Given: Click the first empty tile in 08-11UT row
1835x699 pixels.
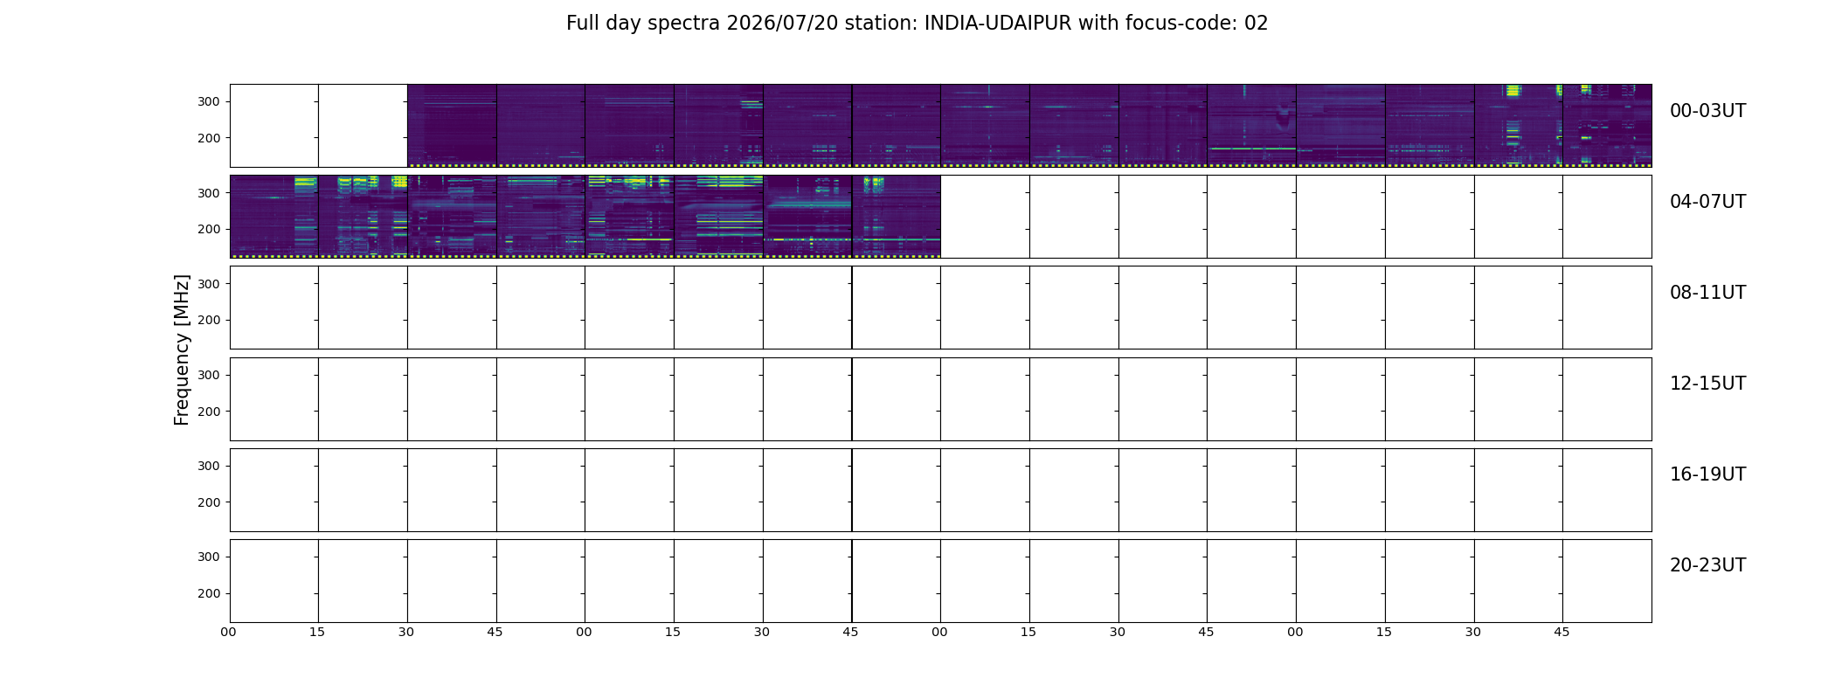Looking at the screenshot, I should point(274,308).
